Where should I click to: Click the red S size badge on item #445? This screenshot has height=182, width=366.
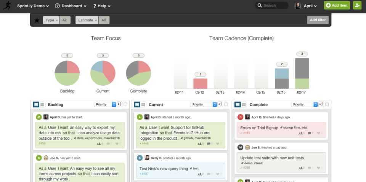pos(241,117)
